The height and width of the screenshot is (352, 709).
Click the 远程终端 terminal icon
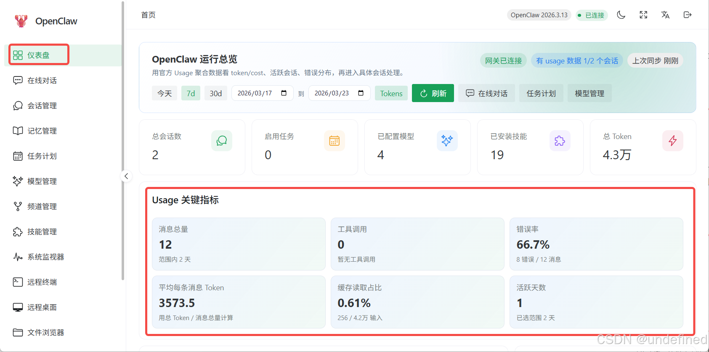(x=18, y=282)
